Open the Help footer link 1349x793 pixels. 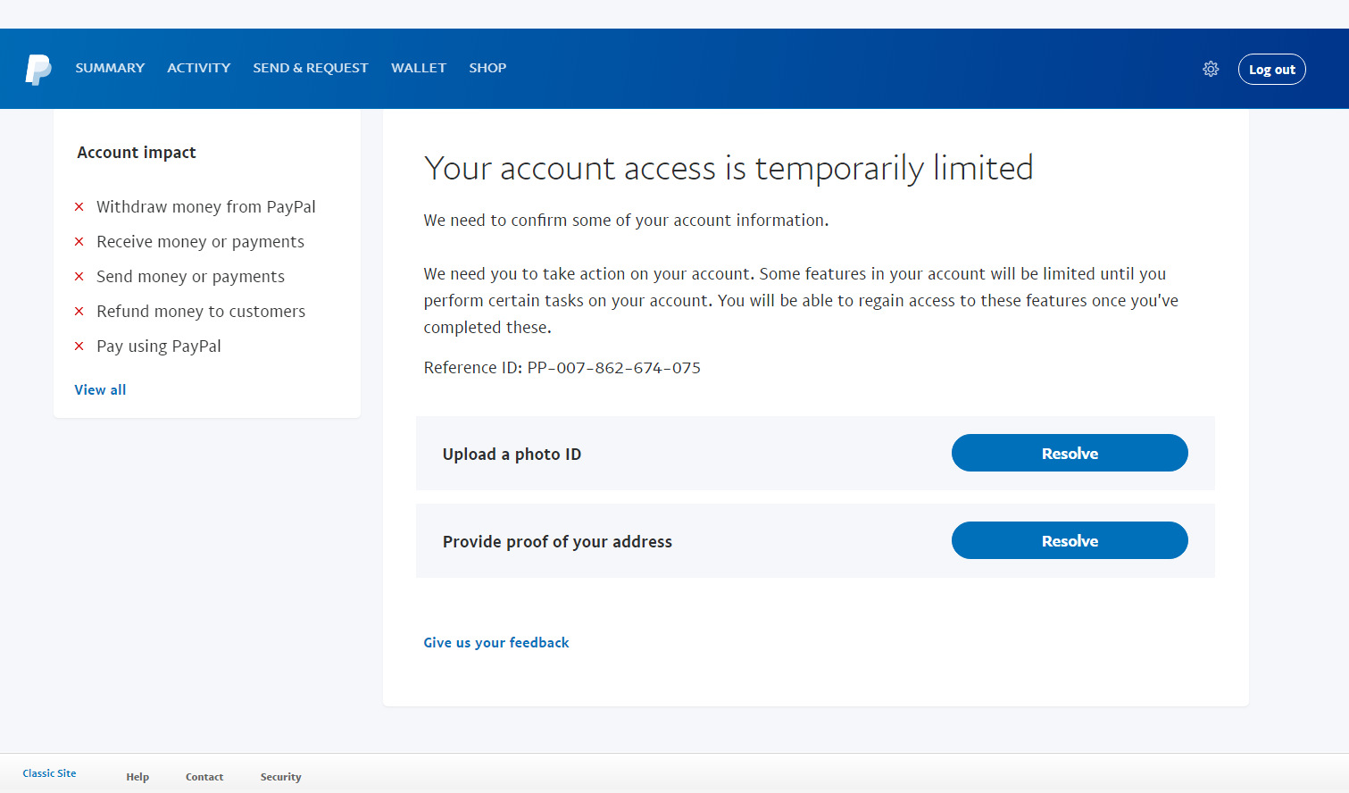137,777
